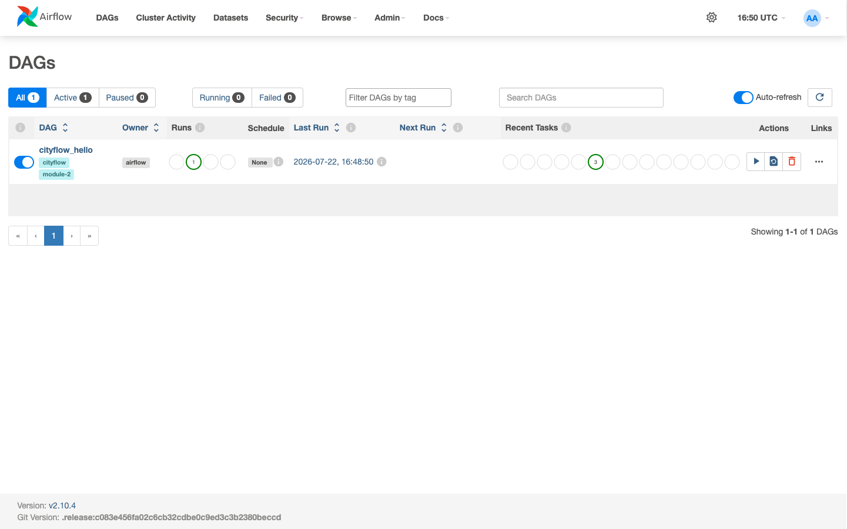Go to DAGs in the navbar
The width and height of the screenshot is (847, 529).
[107, 18]
